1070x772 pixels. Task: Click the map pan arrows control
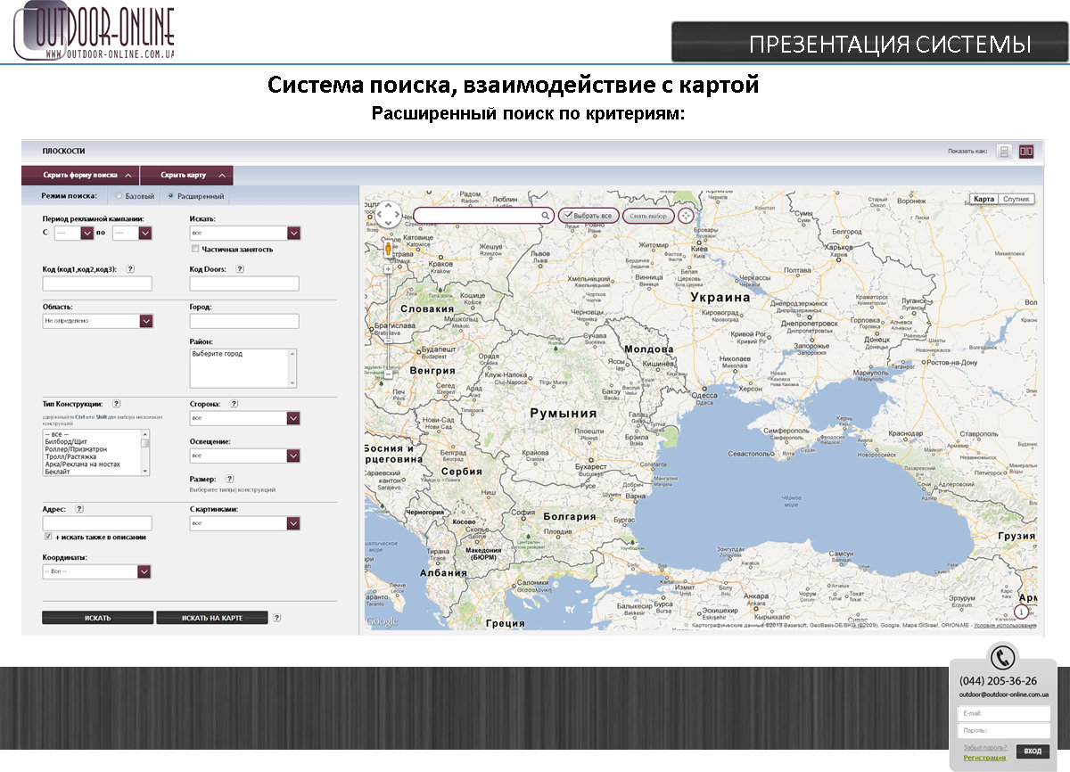point(390,215)
